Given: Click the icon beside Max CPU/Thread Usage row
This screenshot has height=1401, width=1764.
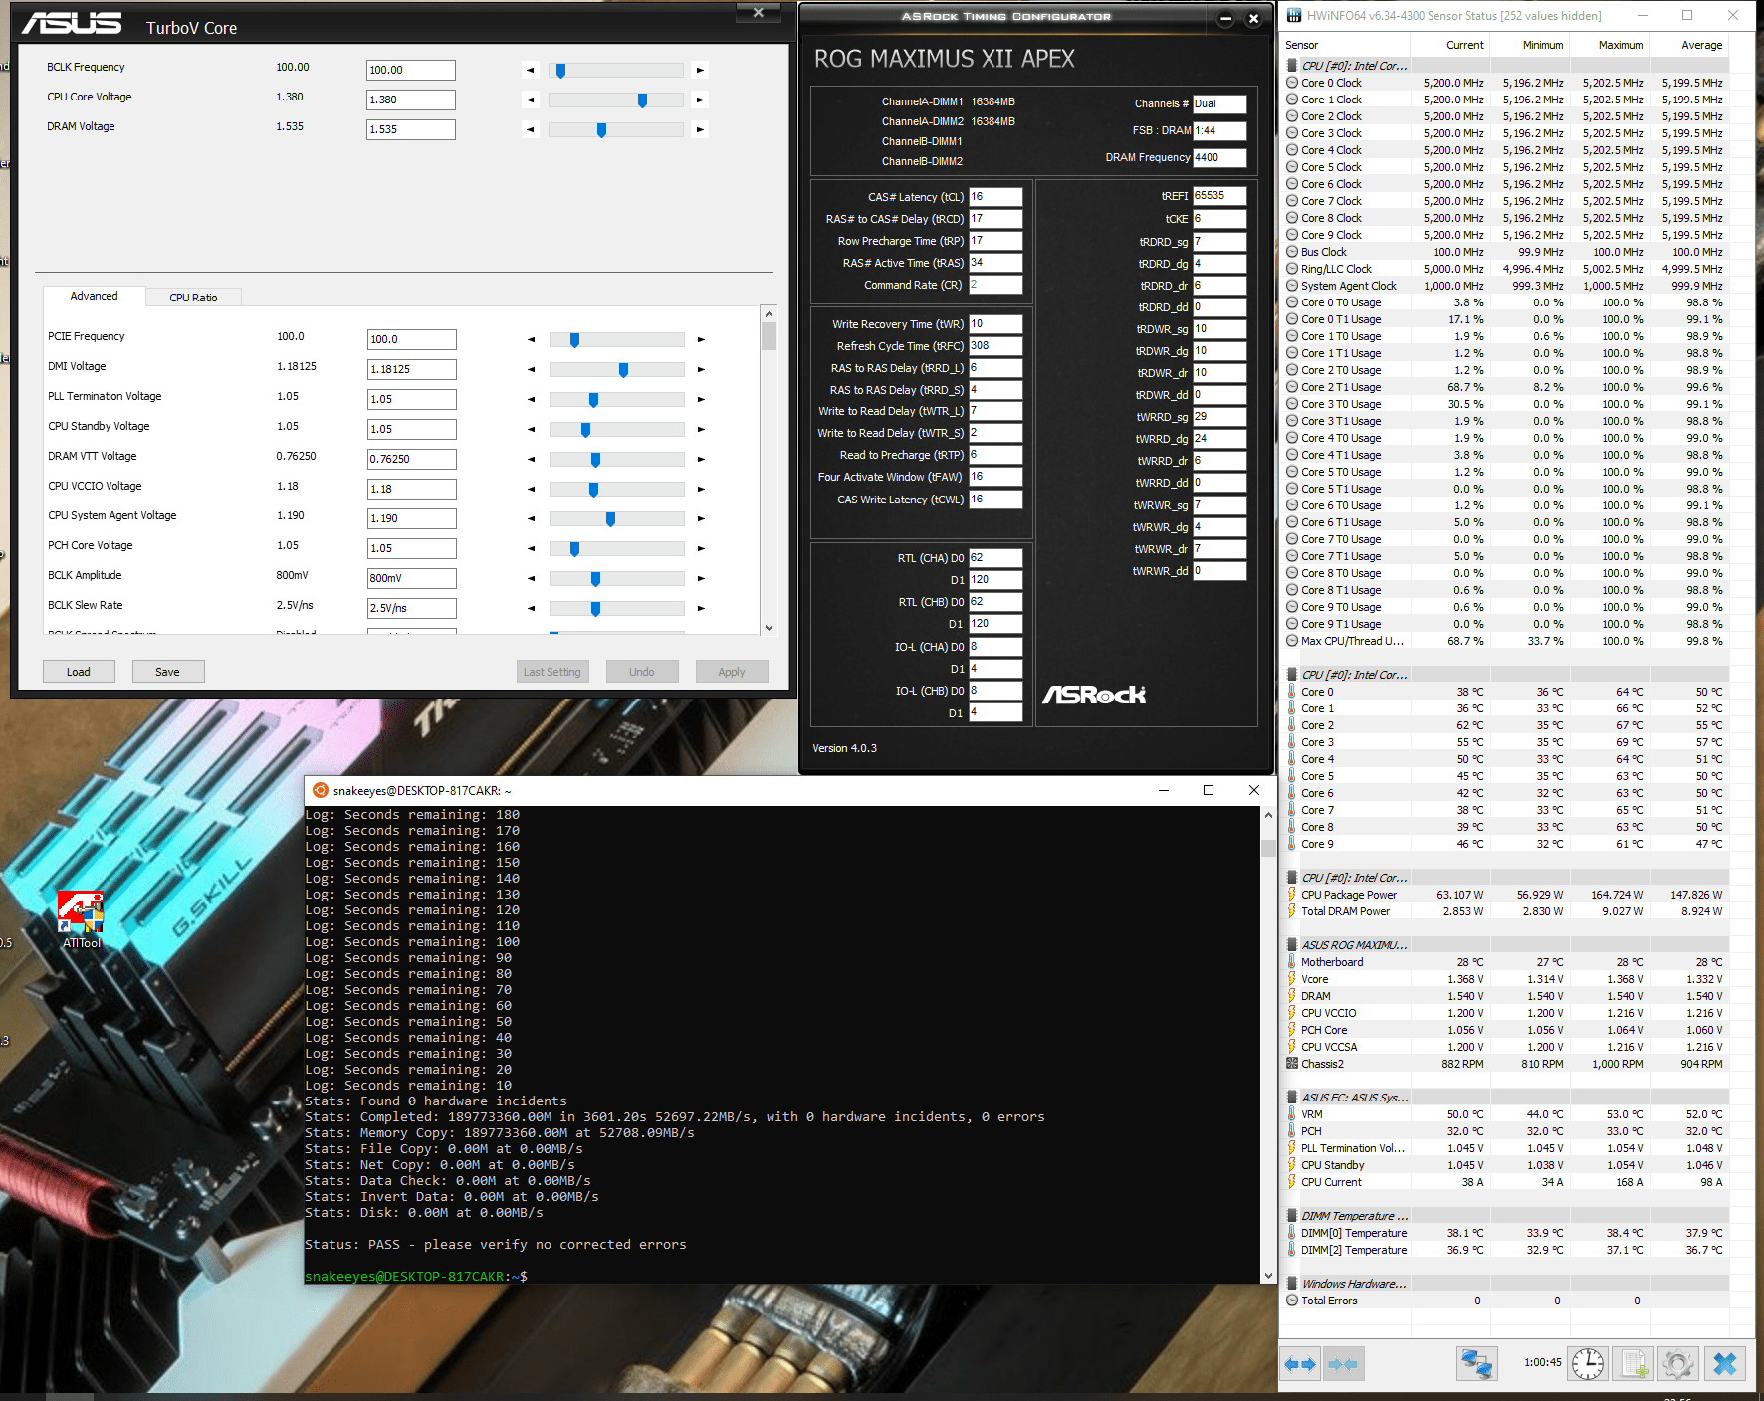Looking at the screenshot, I should 1292,641.
